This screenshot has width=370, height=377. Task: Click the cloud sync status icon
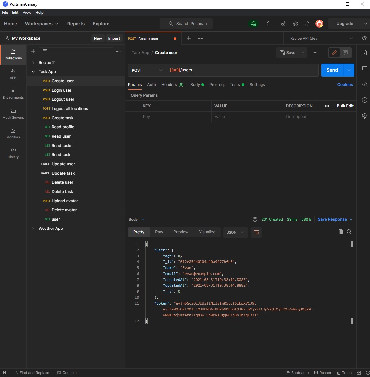coord(253,24)
